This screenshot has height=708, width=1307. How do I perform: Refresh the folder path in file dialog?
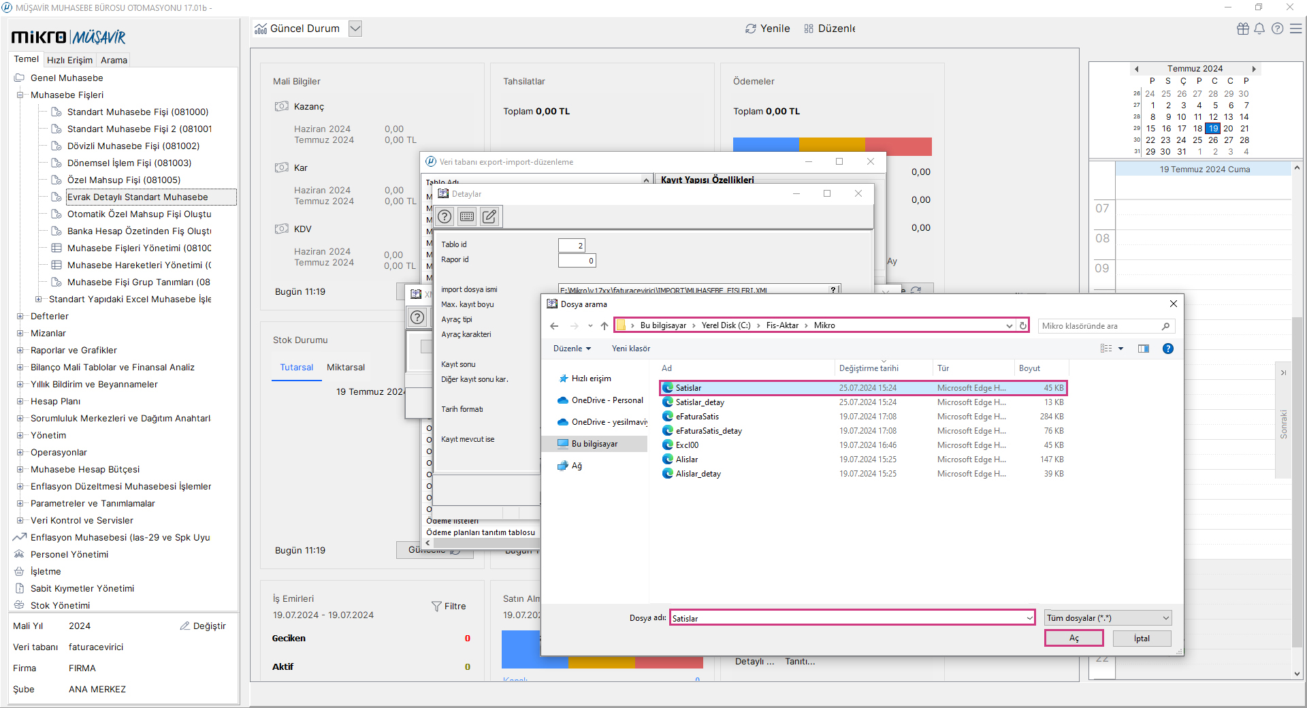[1022, 326]
